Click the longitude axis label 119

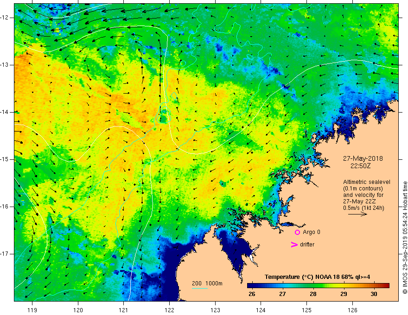(32, 310)
